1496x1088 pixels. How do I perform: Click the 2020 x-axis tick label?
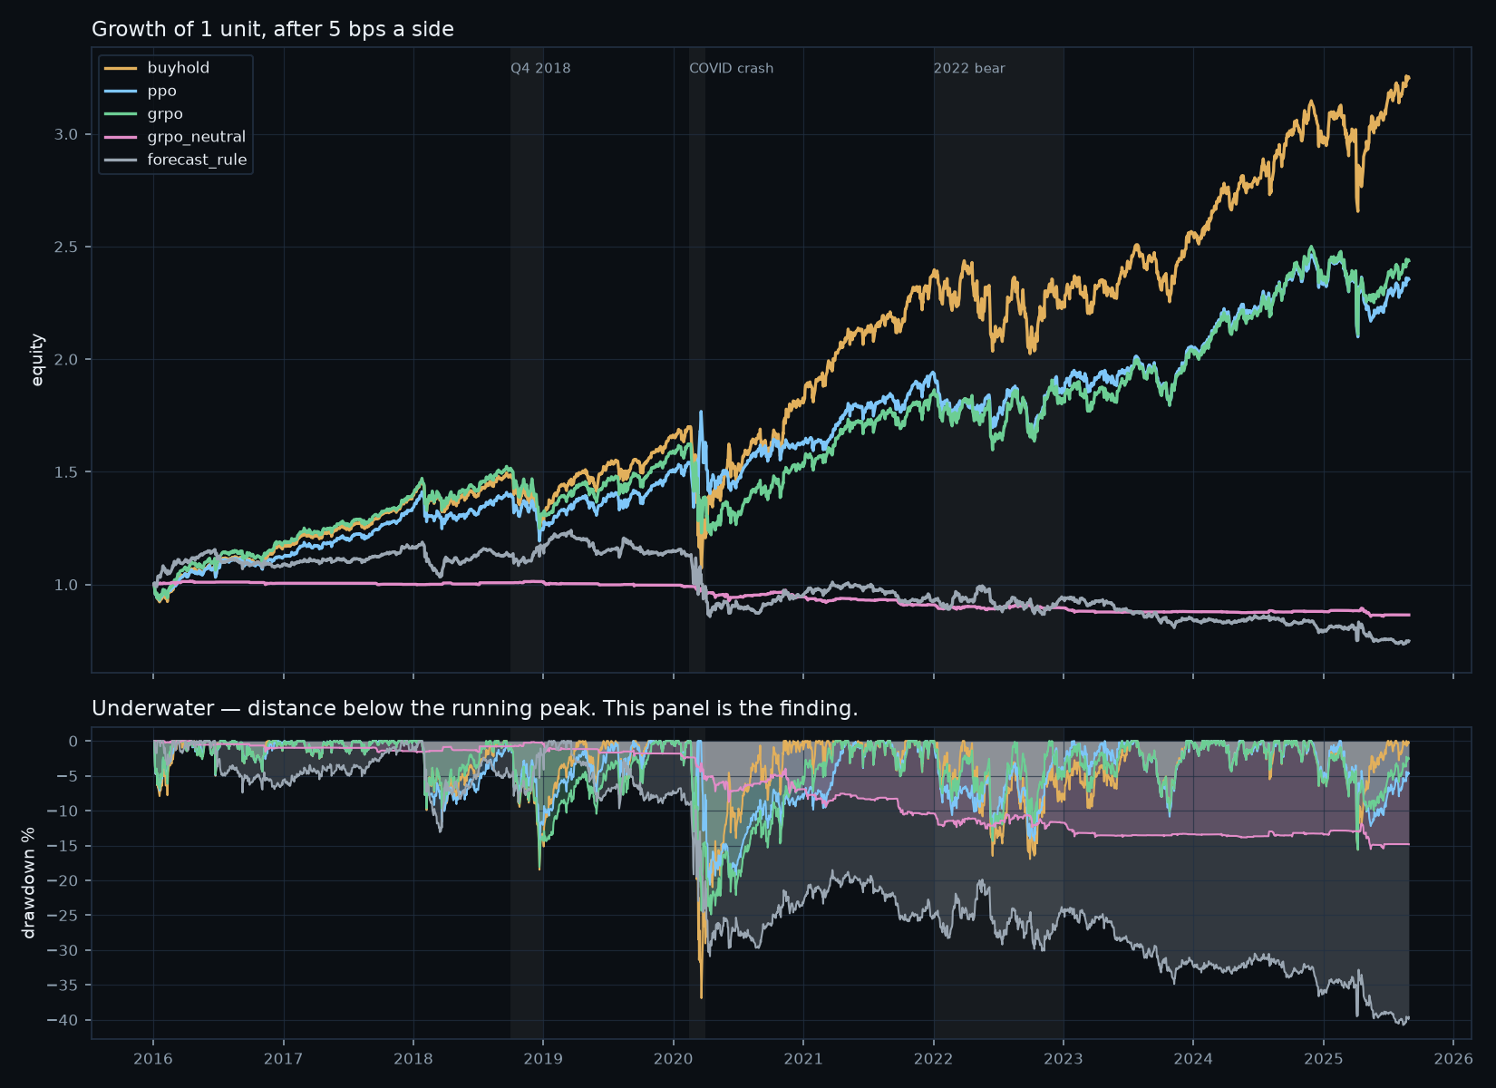click(x=674, y=1059)
